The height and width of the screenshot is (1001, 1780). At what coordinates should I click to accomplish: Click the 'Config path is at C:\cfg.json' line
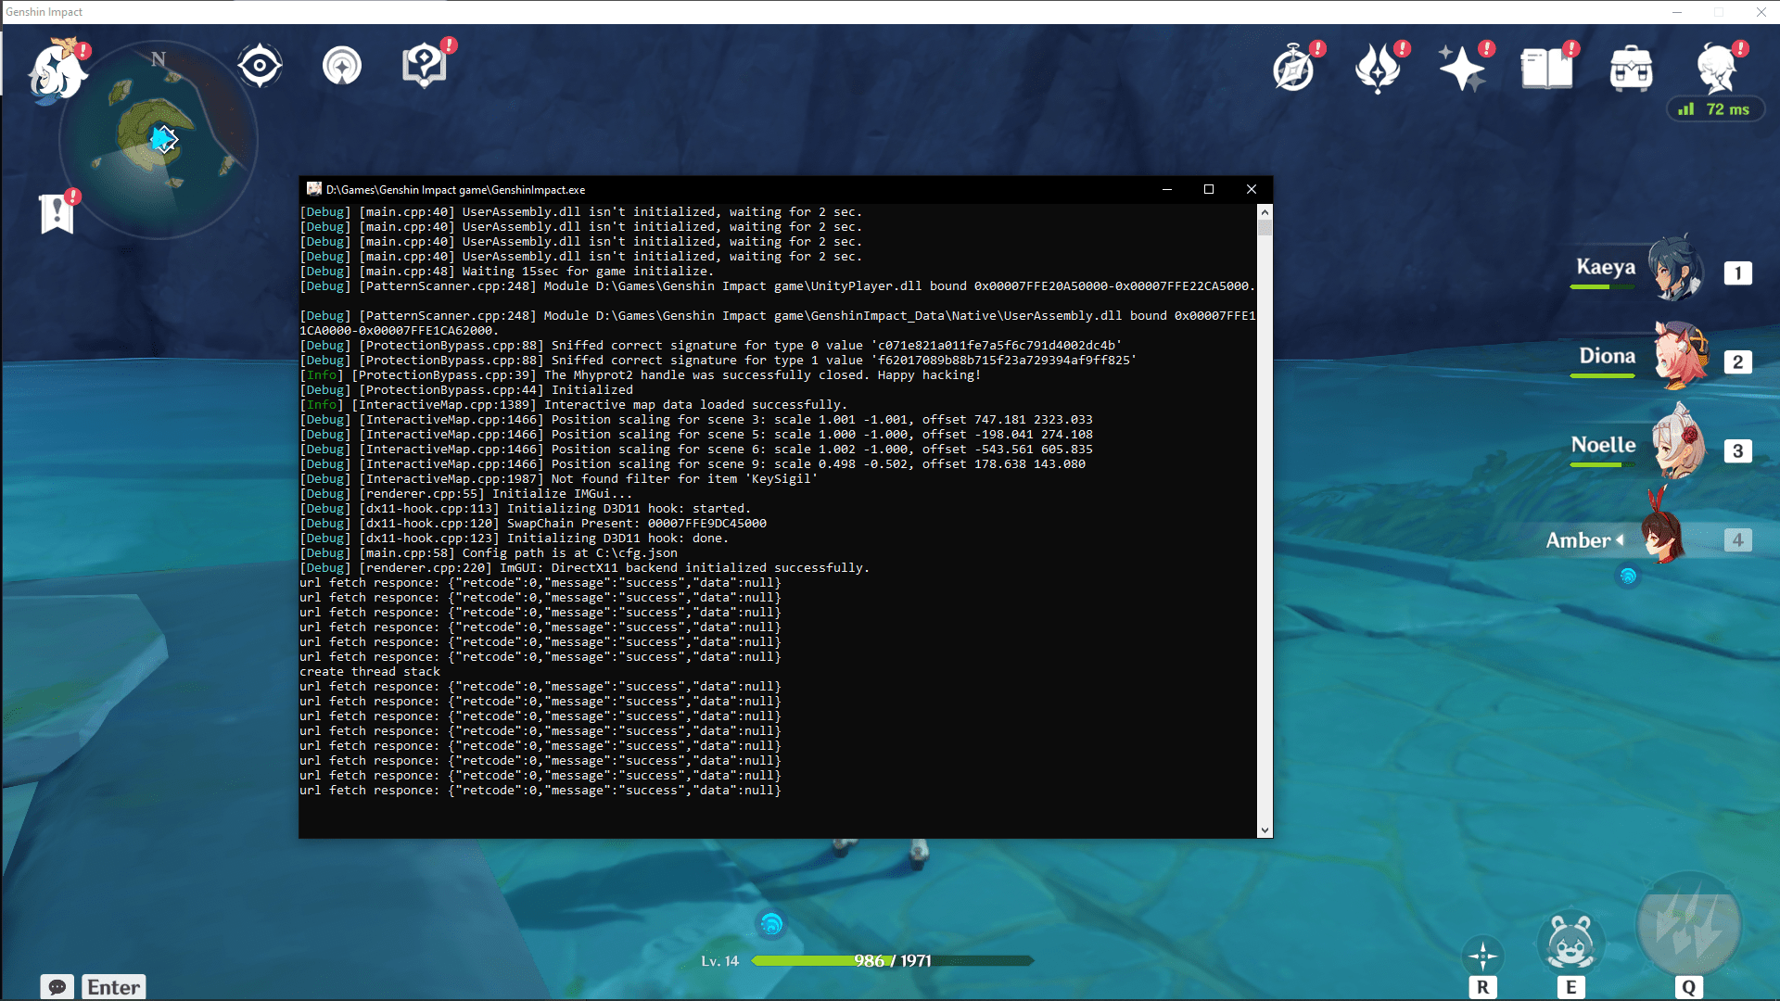489,553
